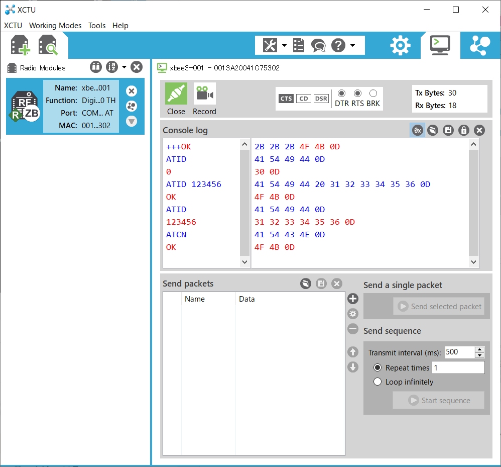Click the Name column header

[208, 299]
